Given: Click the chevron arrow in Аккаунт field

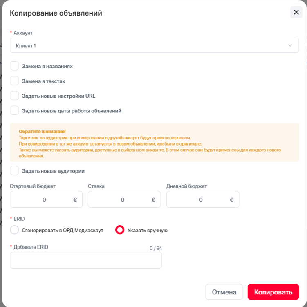Looking at the screenshot, I should click(x=290, y=46).
